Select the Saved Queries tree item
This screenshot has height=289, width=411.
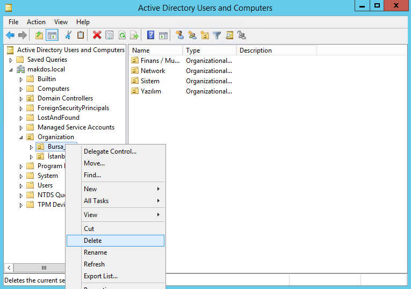point(47,60)
